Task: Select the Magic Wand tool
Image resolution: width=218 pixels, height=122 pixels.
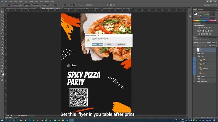Action: point(2,21)
